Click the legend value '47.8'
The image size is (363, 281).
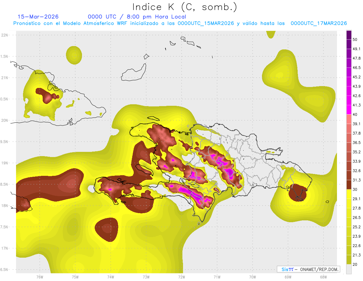(x=357, y=58)
